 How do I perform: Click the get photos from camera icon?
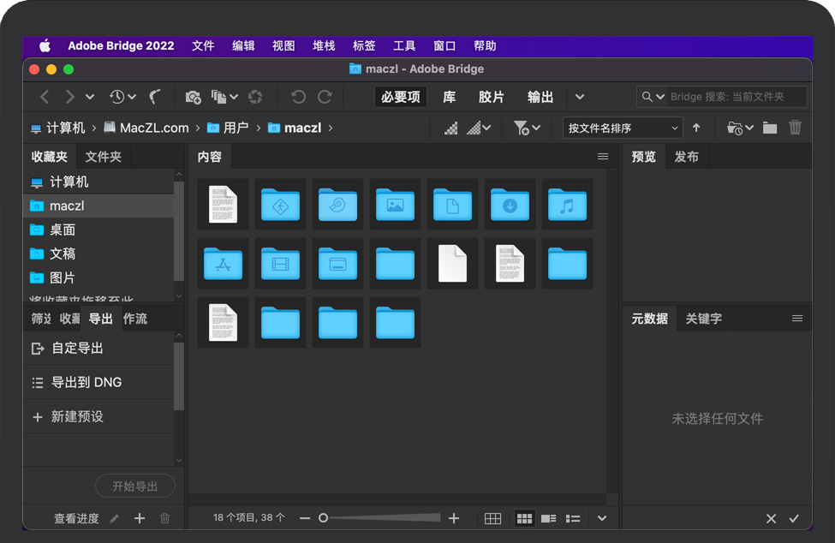click(193, 97)
